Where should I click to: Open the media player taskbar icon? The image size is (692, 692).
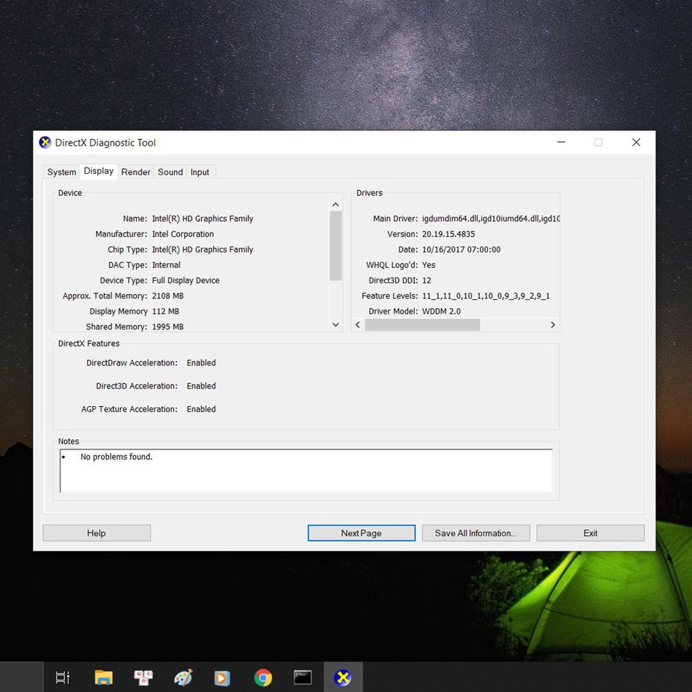click(222, 677)
